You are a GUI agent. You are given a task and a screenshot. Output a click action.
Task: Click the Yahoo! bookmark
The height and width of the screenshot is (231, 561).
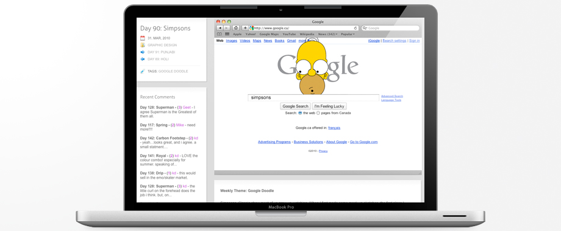coord(251,34)
